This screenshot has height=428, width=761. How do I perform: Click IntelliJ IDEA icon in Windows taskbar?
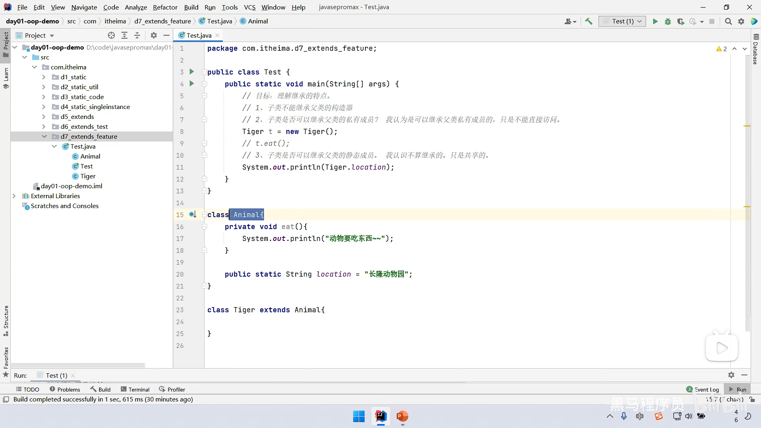pyautogui.click(x=381, y=416)
